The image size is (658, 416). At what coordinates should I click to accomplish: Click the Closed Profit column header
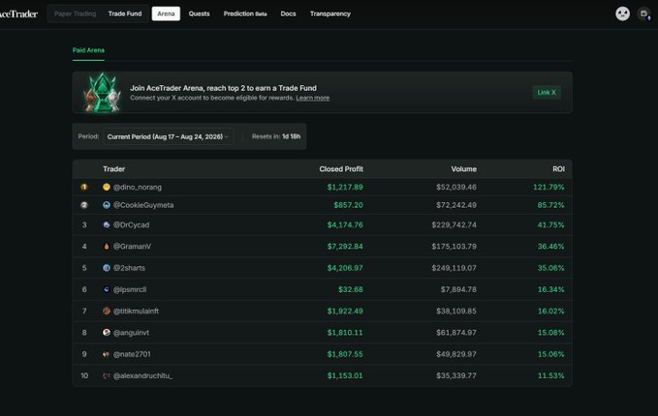pos(341,169)
